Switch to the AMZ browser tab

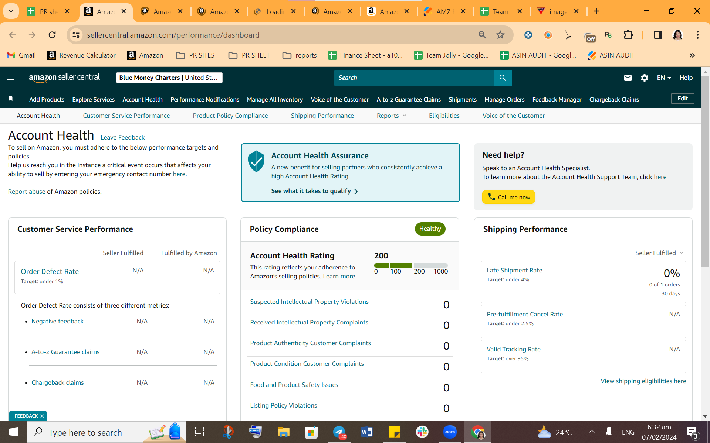point(444,11)
